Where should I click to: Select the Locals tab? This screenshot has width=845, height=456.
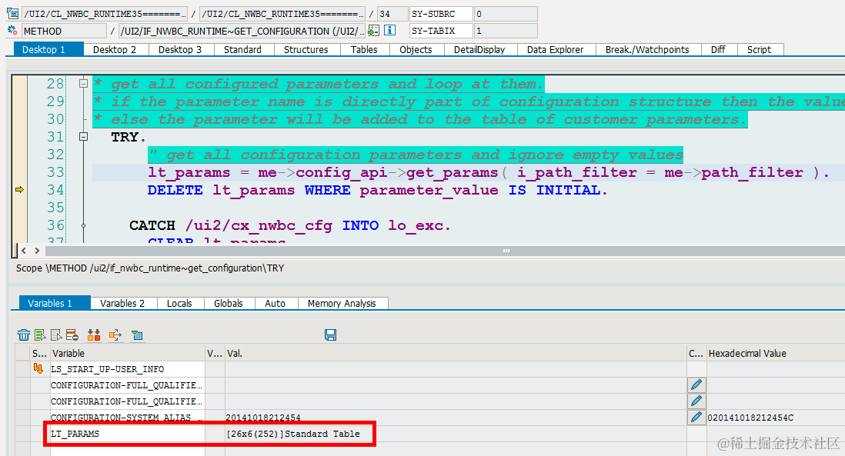click(x=179, y=303)
